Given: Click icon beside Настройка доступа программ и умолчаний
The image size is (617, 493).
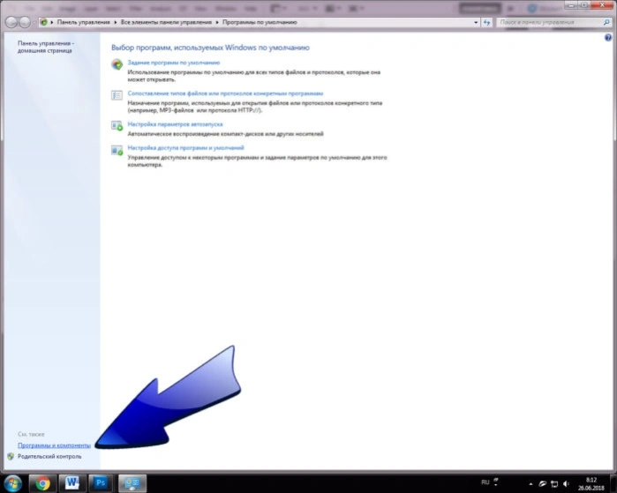Looking at the screenshot, I should tap(117, 150).
